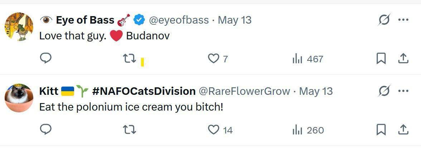Open more options for Kitt's tweet
The width and height of the screenshot is (421, 151).
click(x=403, y=91)
